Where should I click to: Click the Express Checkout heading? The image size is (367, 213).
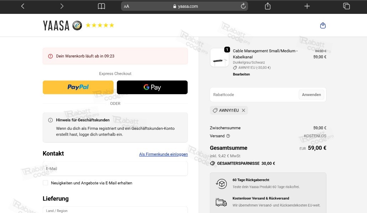(115, 74)
